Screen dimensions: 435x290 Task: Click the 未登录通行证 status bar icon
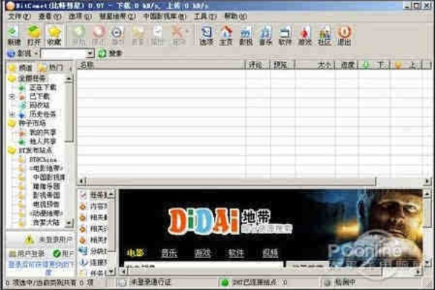[x=121, y=283]
